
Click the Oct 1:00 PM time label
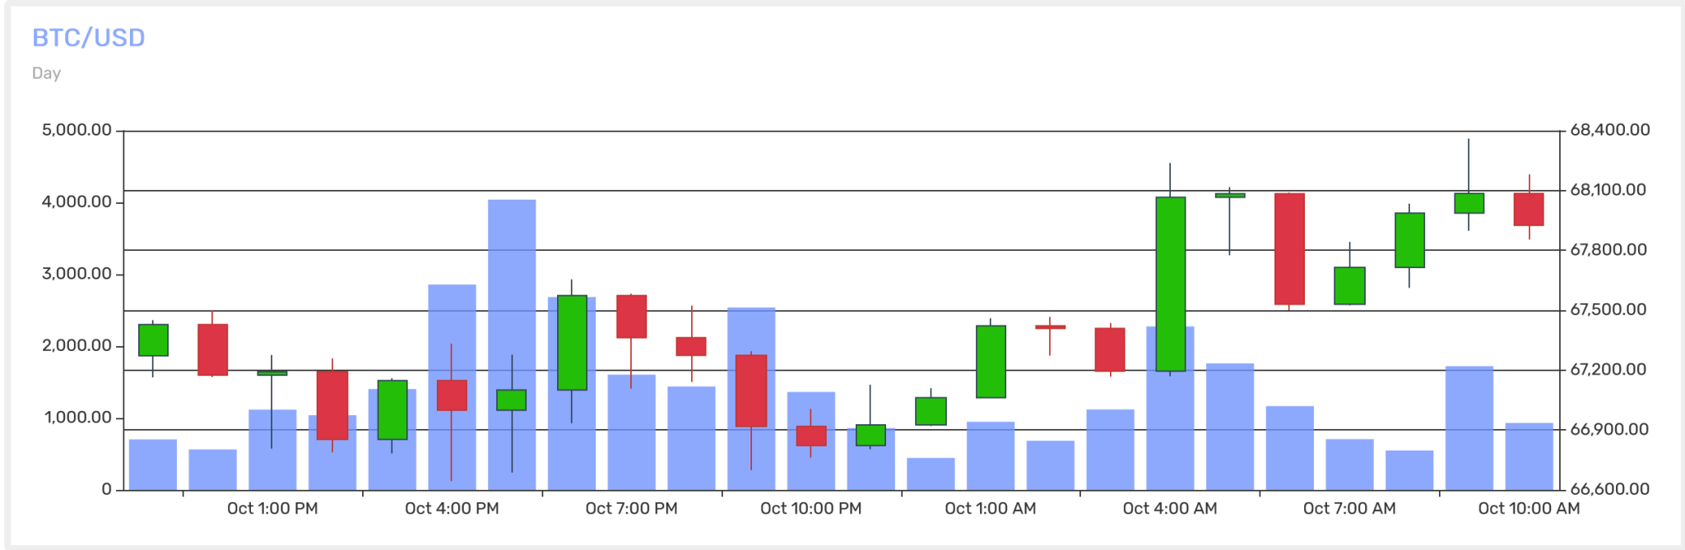(x=272, y=509)
